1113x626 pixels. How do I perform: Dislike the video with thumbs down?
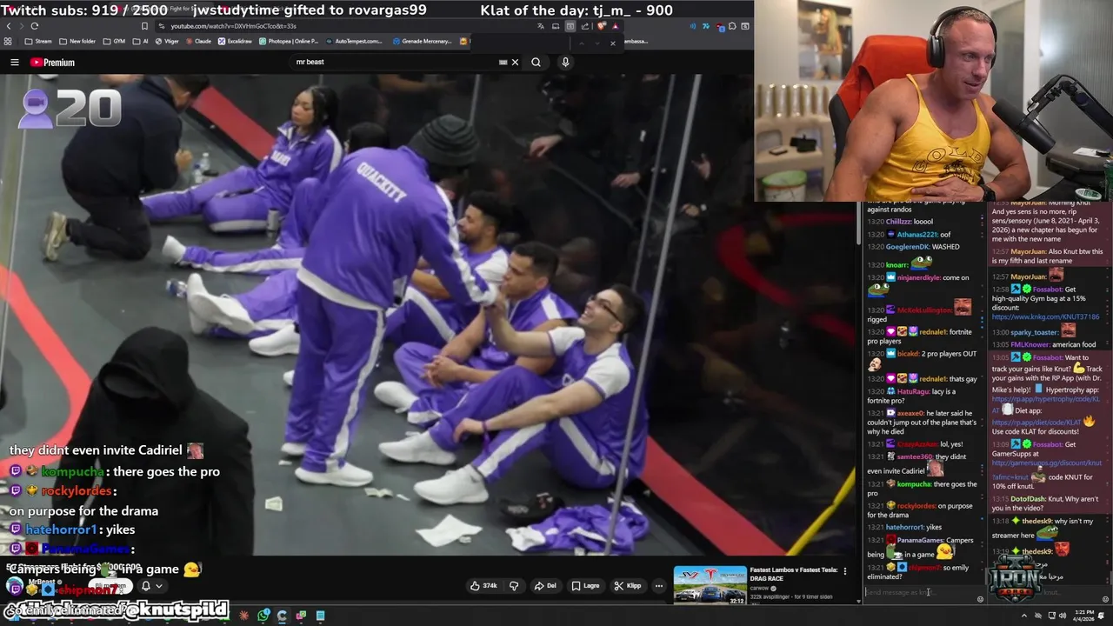click(514, 586)
